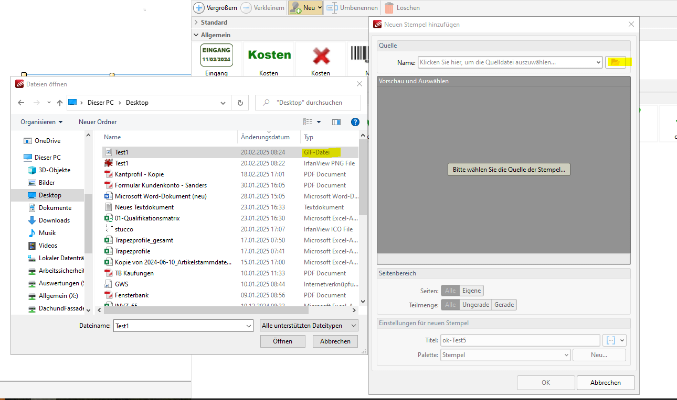The width and height of the screenshot is (677, 400).
Task: Click the Verkleinern zoom-out icon
Action: point(246,8)
